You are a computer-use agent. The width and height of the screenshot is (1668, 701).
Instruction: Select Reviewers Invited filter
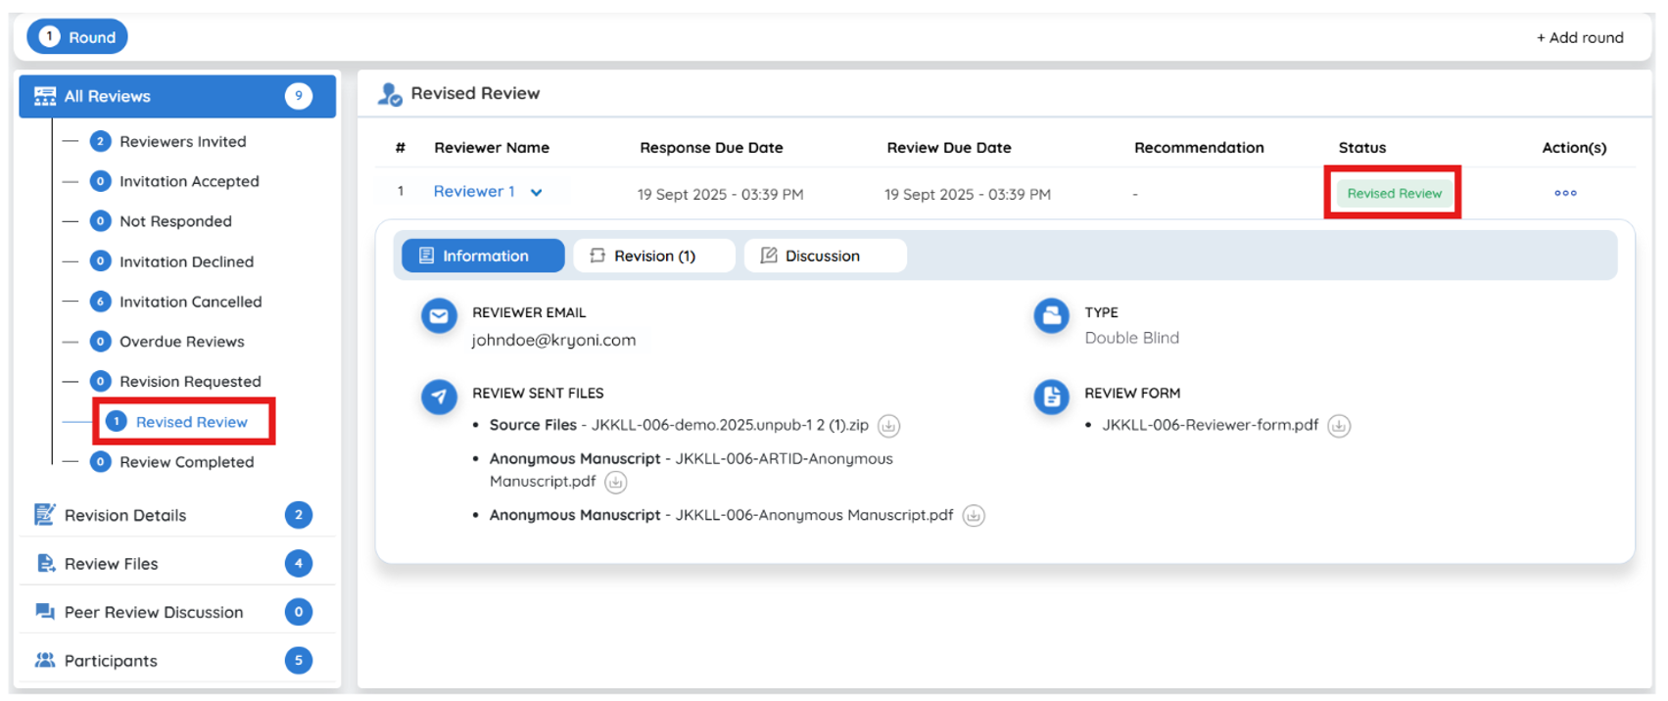tap(182, 141)
